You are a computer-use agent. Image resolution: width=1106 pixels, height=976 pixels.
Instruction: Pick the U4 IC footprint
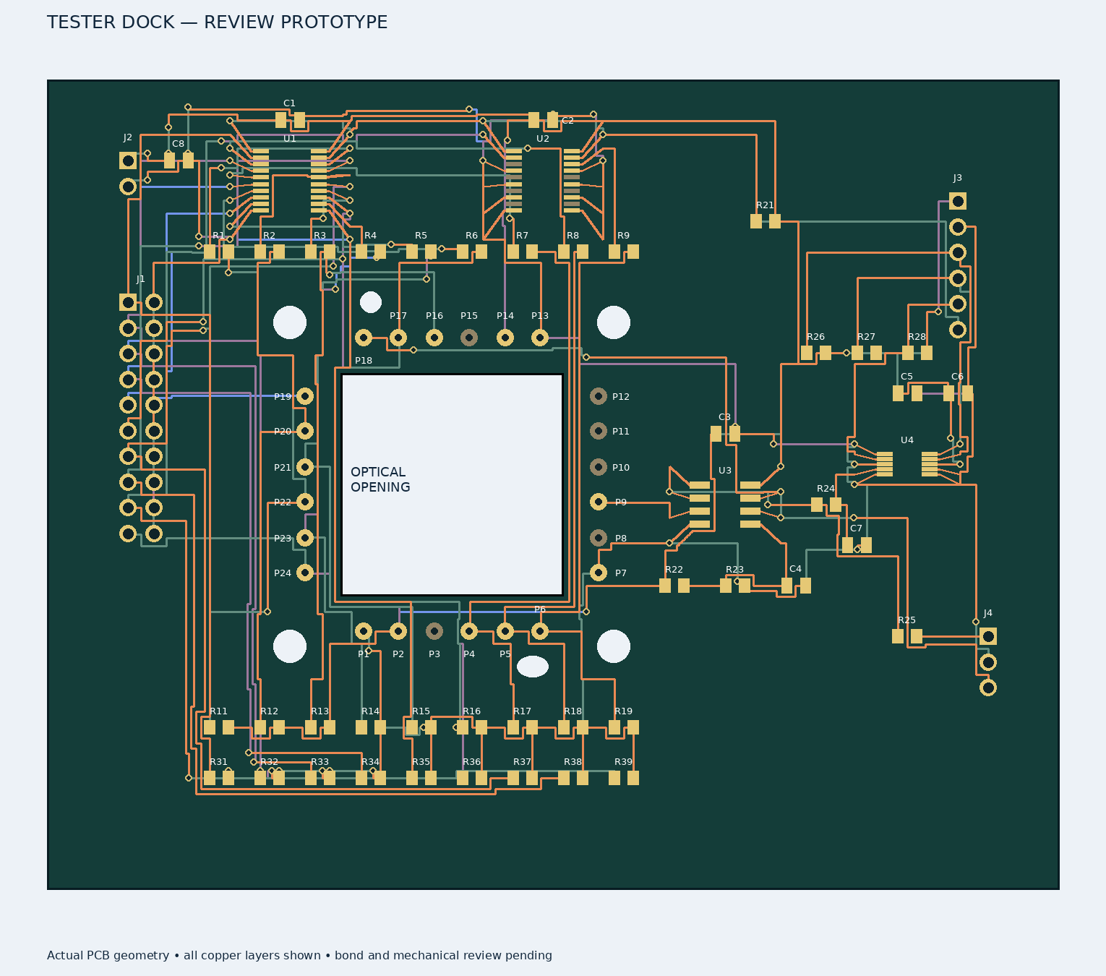click(x=907, y=464)
